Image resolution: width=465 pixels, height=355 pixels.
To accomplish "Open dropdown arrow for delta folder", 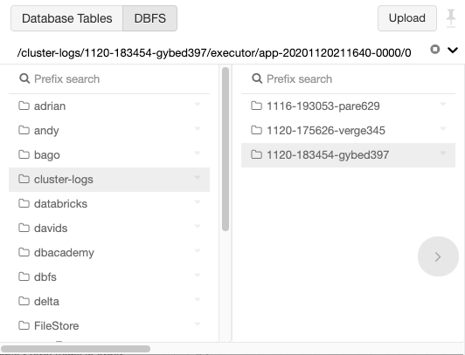I will pyautogui.click(x=198, y=299).
